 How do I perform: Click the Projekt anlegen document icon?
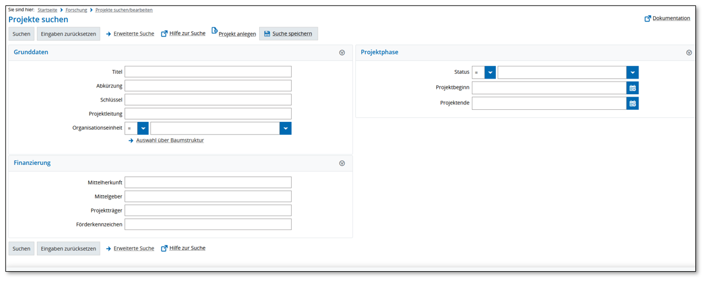[x=214, y=31]
